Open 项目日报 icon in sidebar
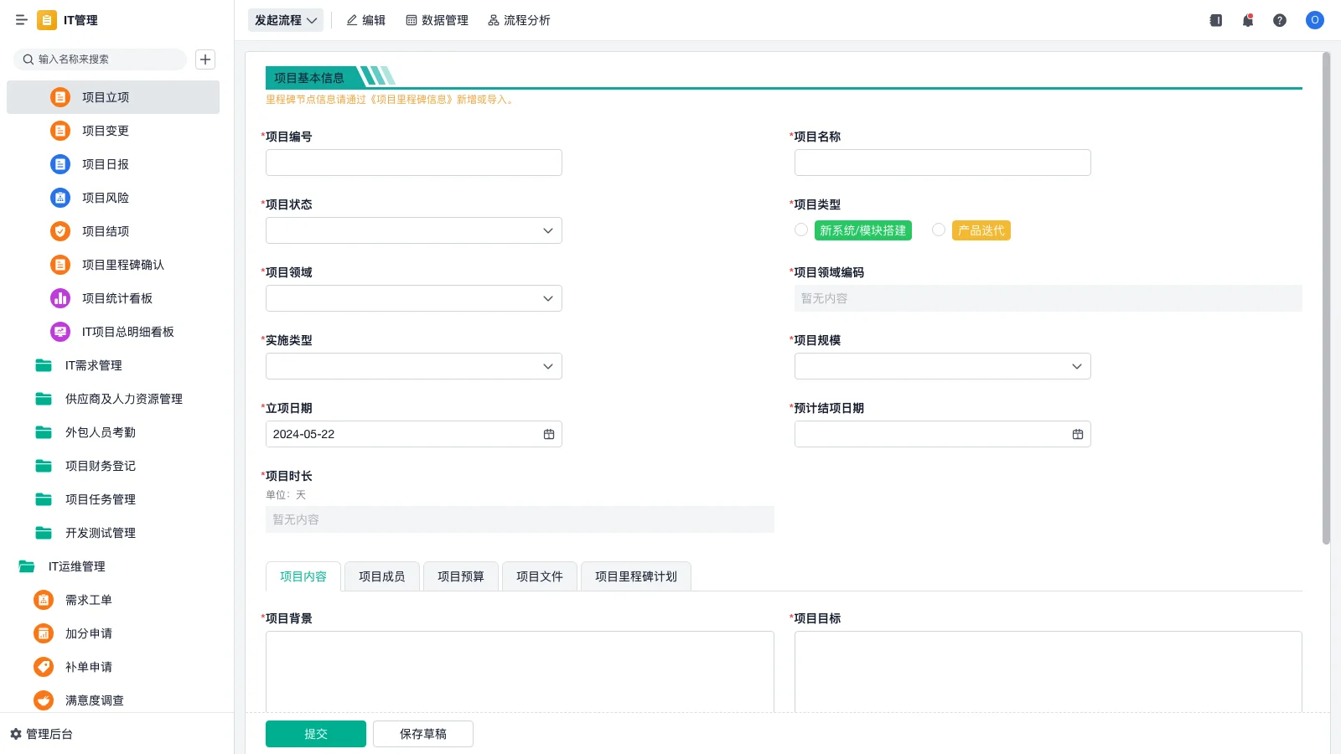This screenshot has width=1341, height=754. pyautogui.click(x=60, y=164)
